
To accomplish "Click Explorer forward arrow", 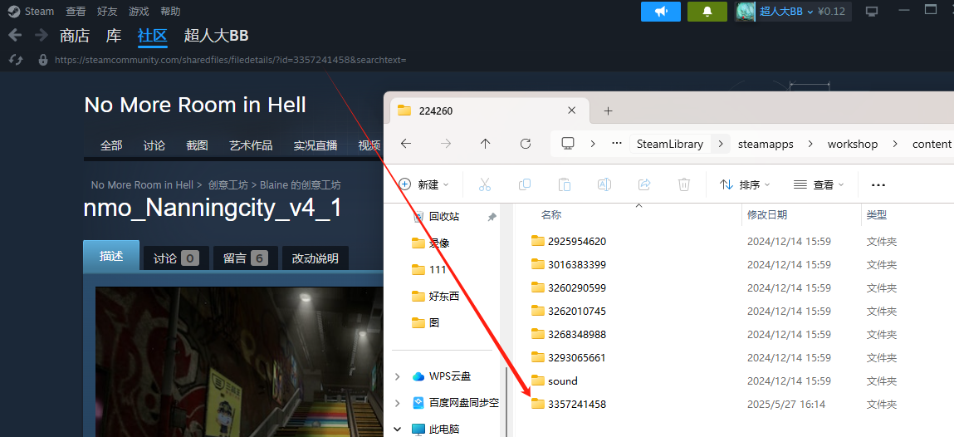I will [446, 144].
